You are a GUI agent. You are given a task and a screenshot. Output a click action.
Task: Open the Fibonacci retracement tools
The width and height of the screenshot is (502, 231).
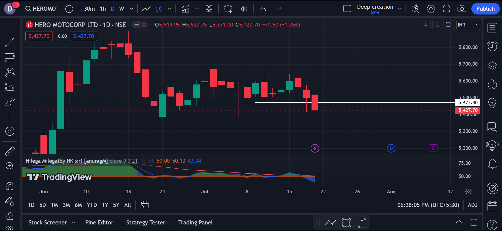click(10, 57)
